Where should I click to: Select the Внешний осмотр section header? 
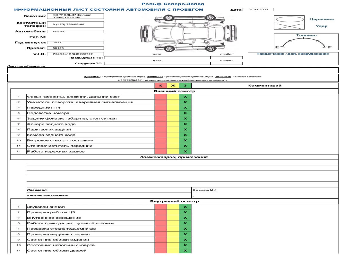click(x=174, y=91)
